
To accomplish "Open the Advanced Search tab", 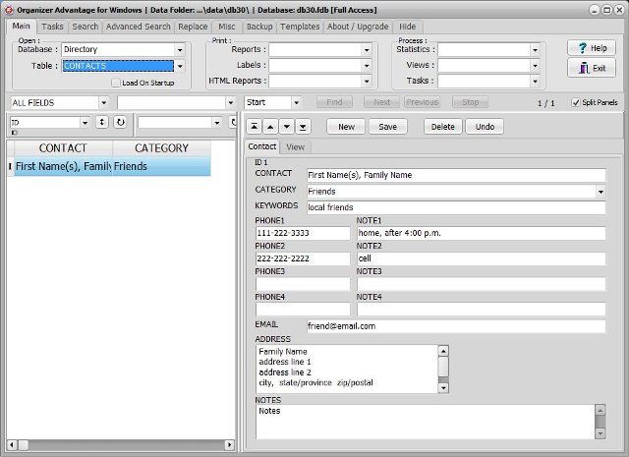I will [138, 27].
